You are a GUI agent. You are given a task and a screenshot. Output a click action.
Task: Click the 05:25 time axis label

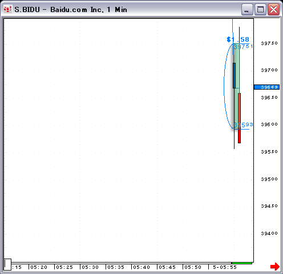coord(64,267)
